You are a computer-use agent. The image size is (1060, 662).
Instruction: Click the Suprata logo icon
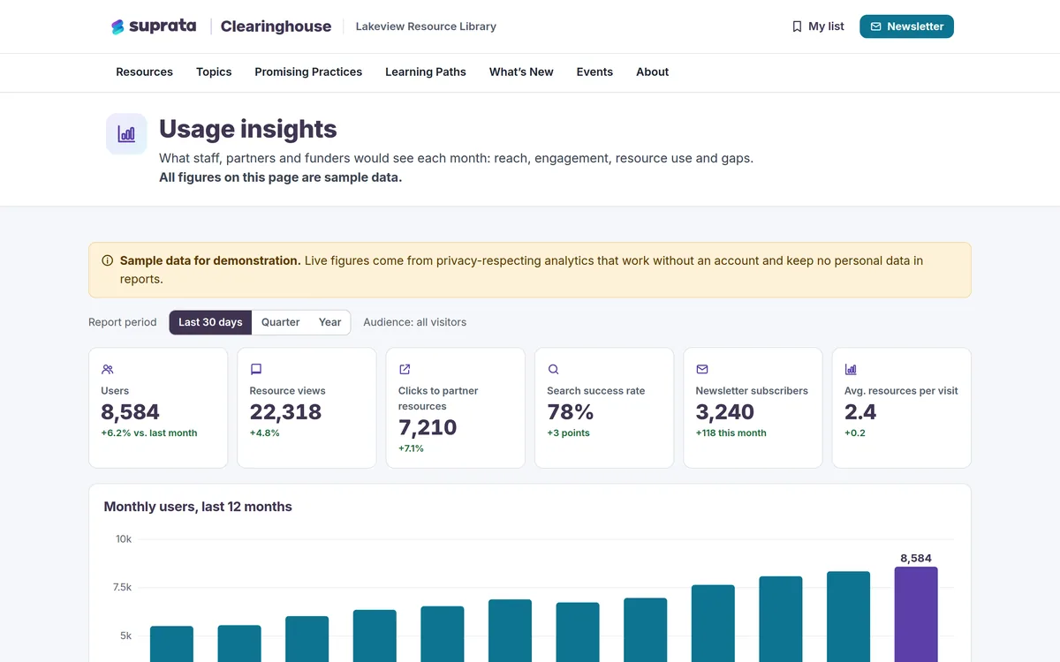tap(117, 26)
